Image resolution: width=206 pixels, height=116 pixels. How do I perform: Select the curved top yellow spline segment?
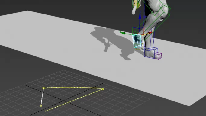pyautogui.click(x=73, y=87)
